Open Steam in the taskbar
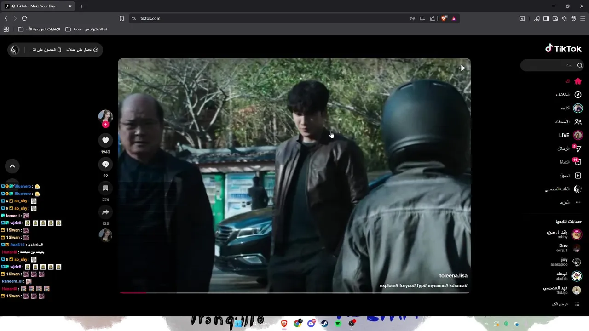The image size is (589, 331). (x=324, y=324)
